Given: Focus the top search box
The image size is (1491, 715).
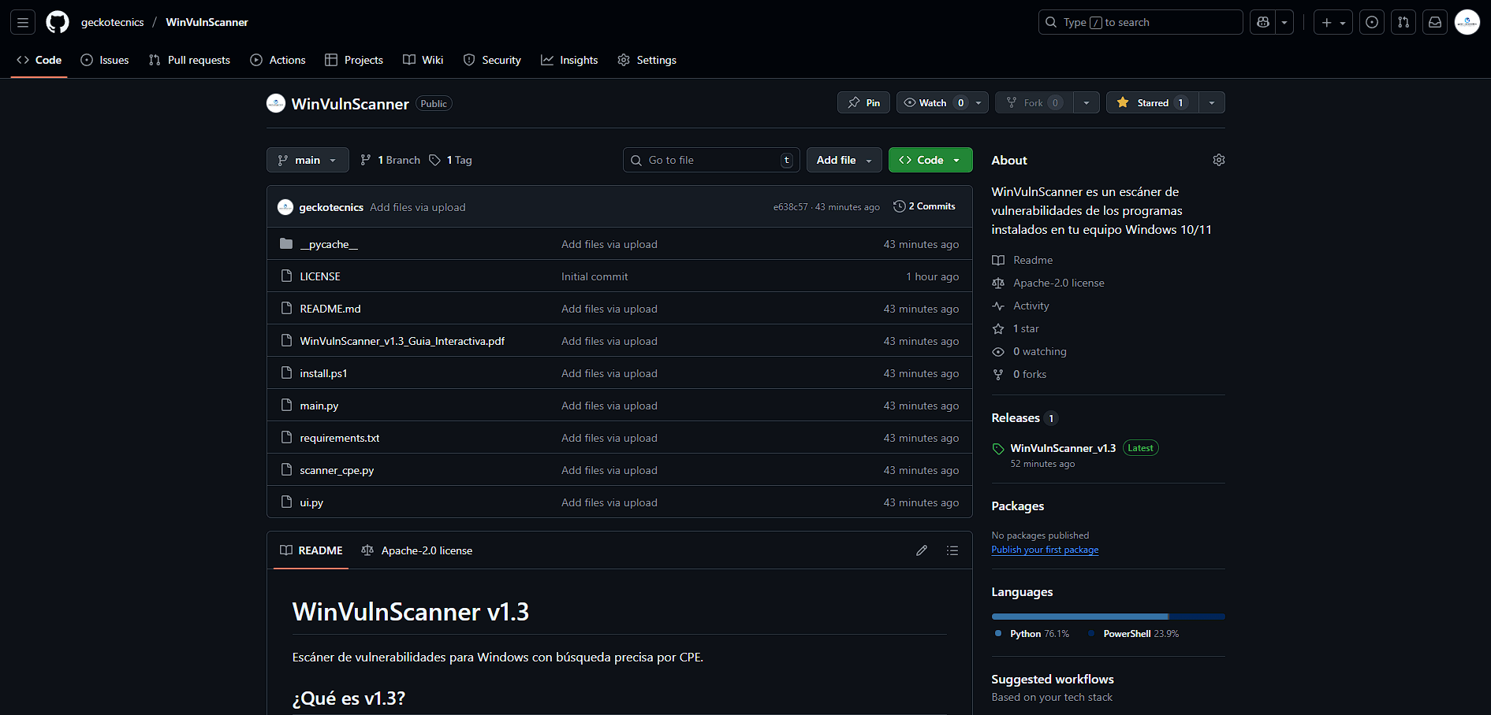Looking at the screenshot, I should [1140, 22].
